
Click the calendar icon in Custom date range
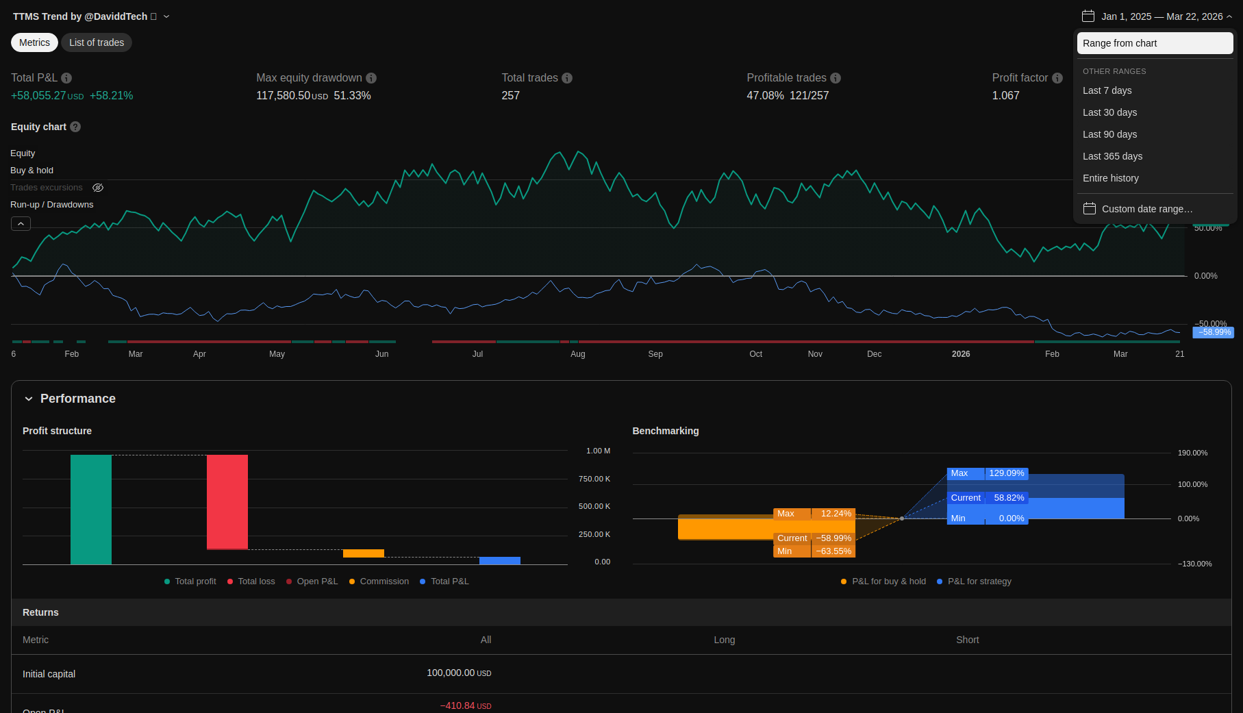[x=1089, y=209]
